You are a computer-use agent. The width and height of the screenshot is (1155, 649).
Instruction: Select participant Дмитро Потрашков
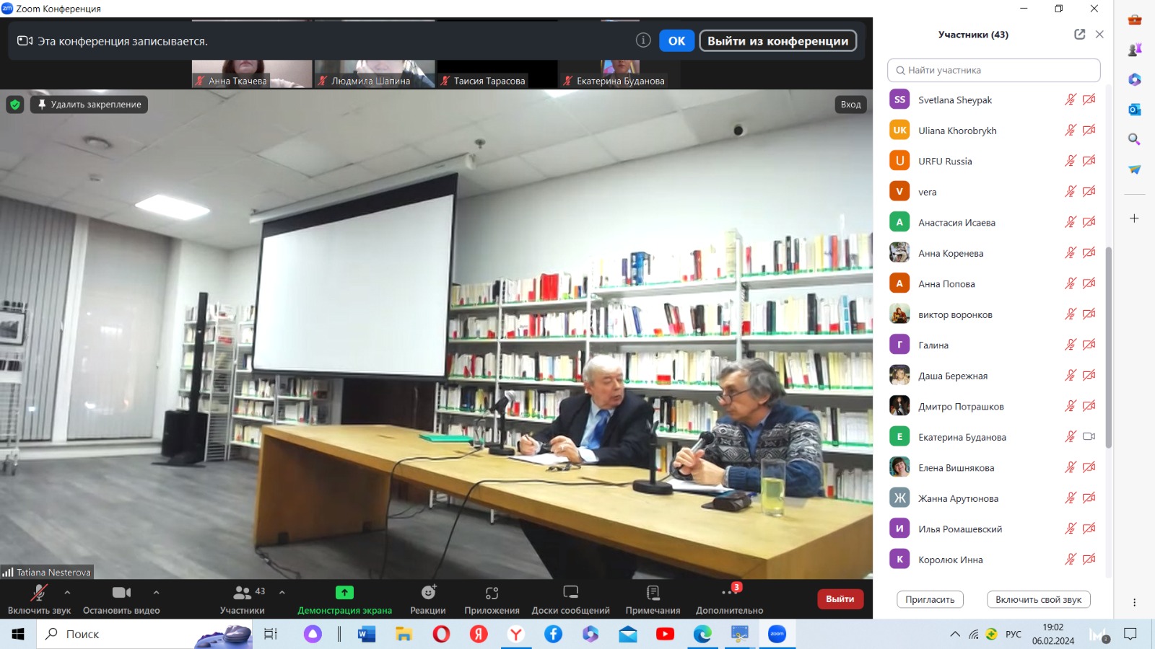click(993, 406)
